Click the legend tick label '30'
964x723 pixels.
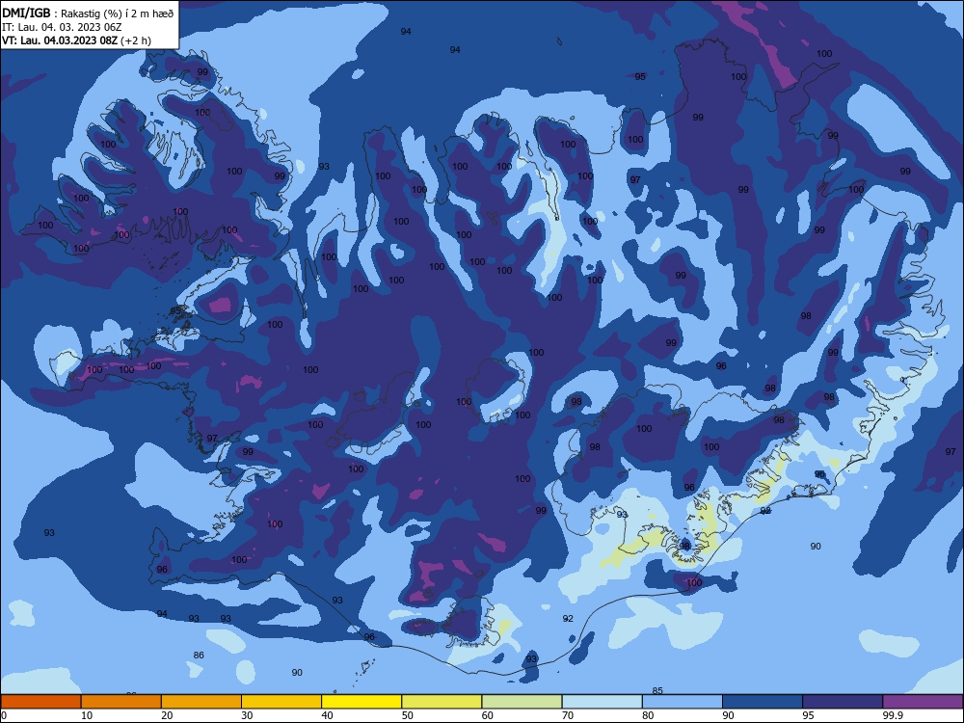click(247, 715)
